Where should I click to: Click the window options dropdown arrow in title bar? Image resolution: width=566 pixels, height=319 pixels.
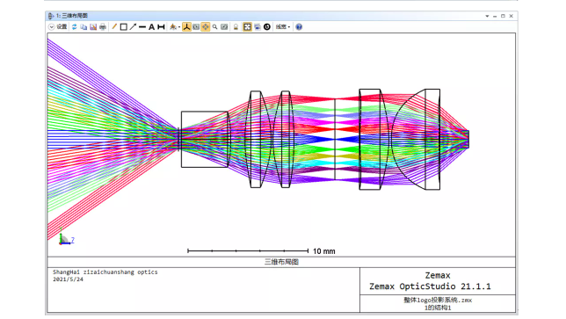[x=487, y=16]
